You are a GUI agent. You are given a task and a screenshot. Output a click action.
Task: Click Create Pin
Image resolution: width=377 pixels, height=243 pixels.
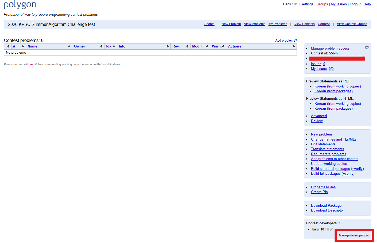(x=319, y=192)
